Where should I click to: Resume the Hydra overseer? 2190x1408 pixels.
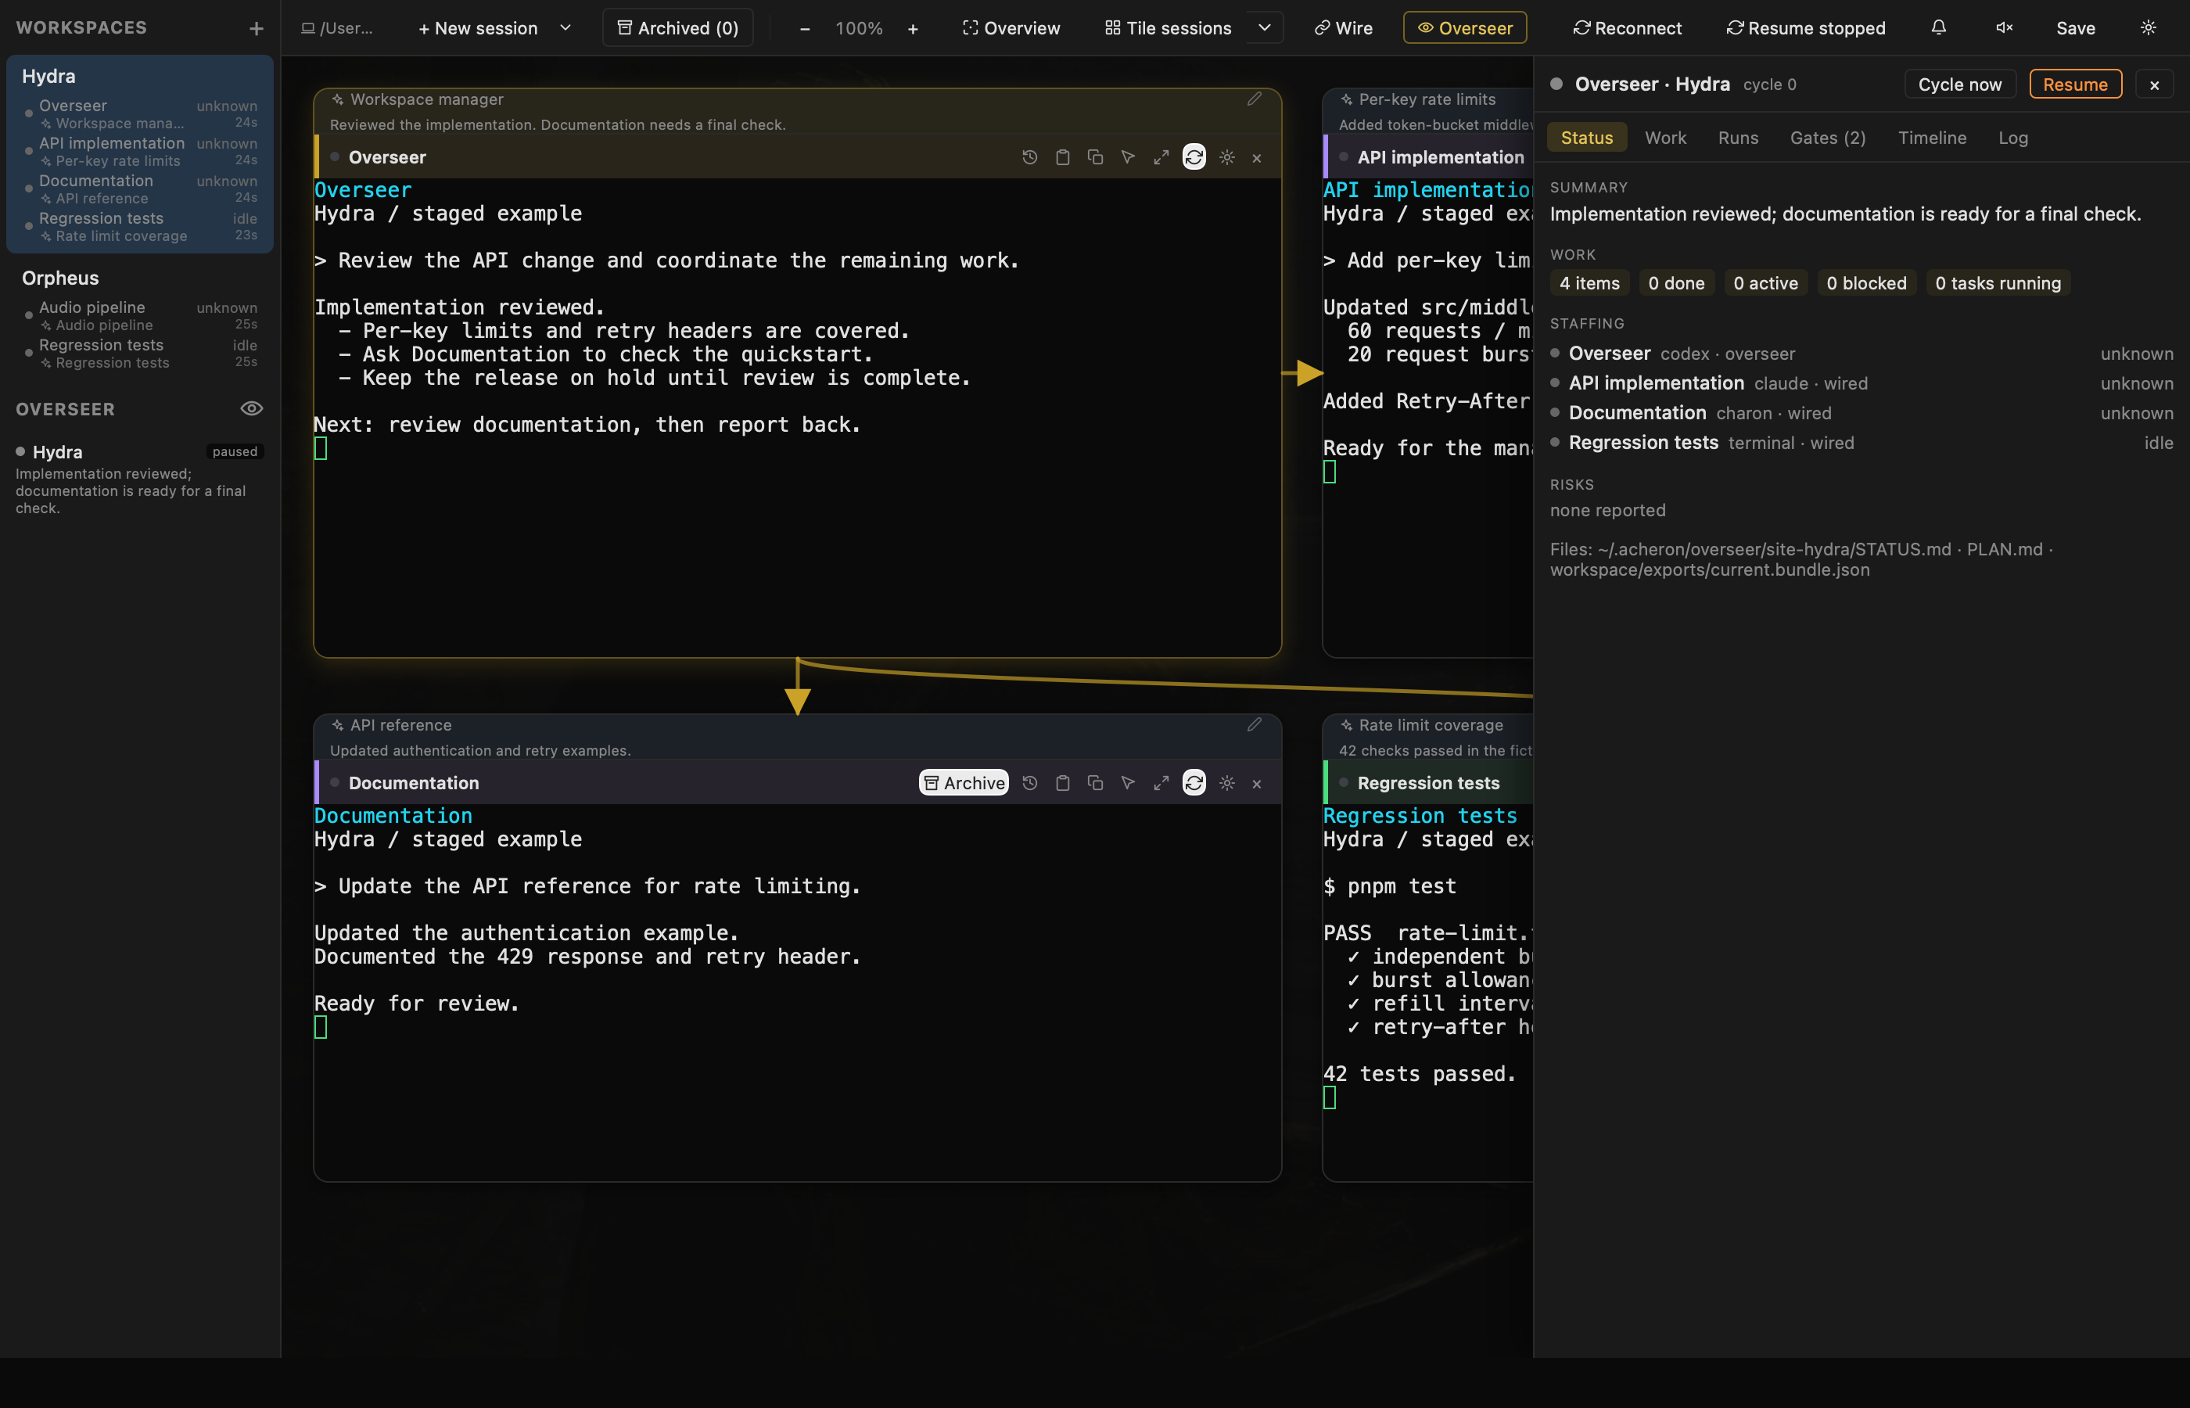coord(2075,84)
